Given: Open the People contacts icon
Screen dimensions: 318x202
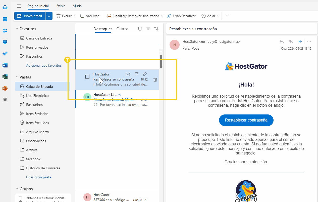Looking at the screenshot, I should 5,30.
